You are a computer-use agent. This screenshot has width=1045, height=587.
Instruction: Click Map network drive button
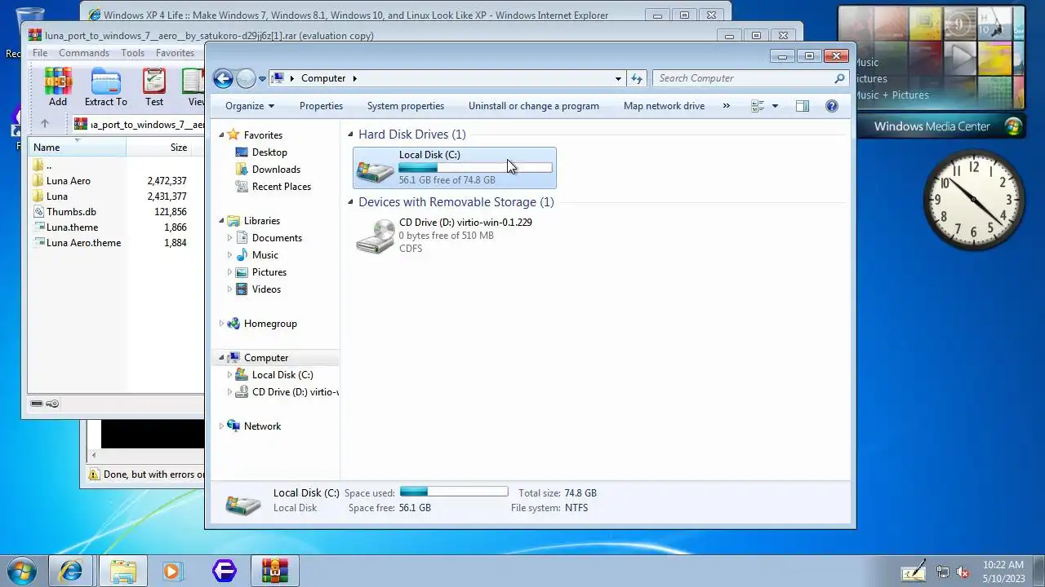664,106
